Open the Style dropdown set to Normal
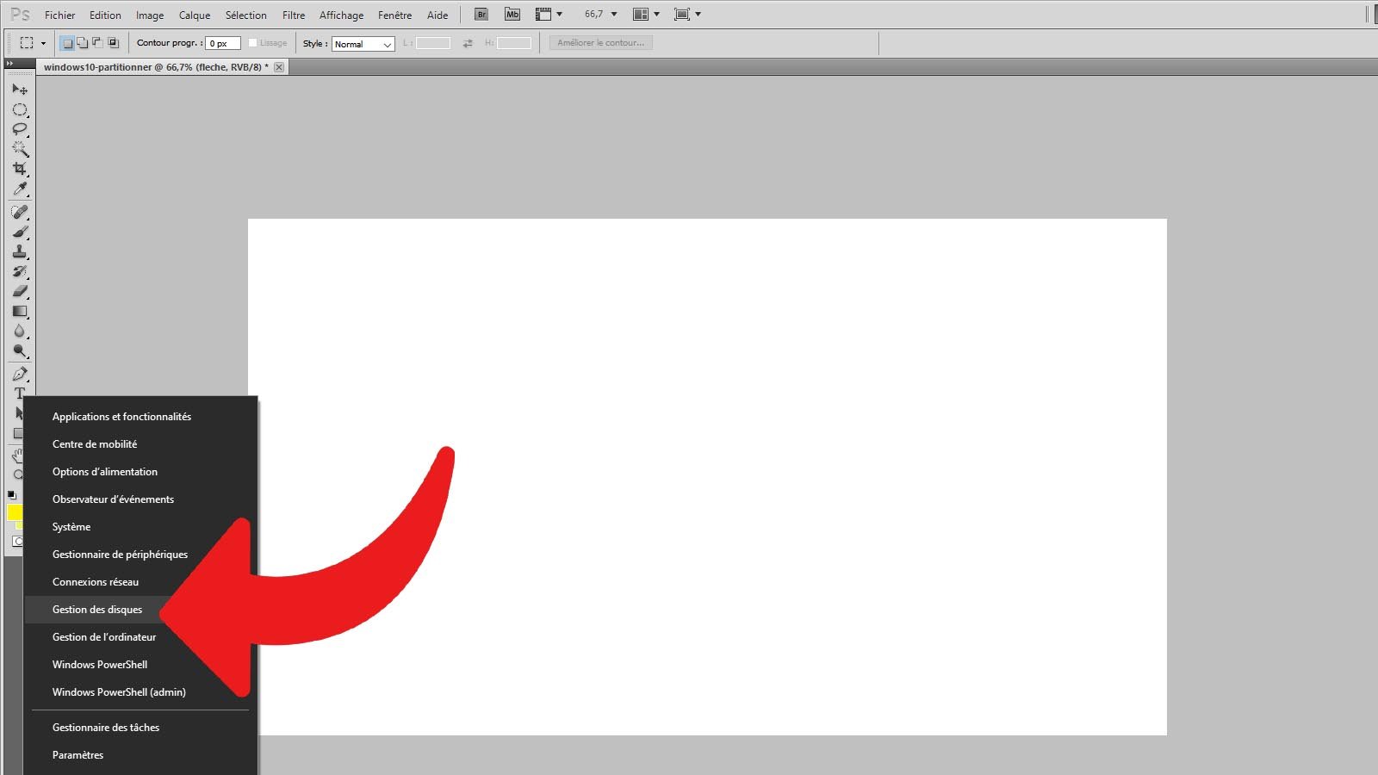 pos(363,44)
